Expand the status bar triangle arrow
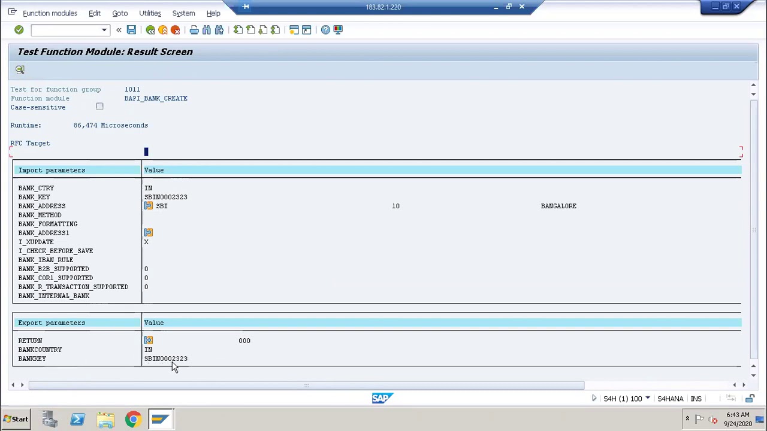The image size is (767, 431). point(594,399)
